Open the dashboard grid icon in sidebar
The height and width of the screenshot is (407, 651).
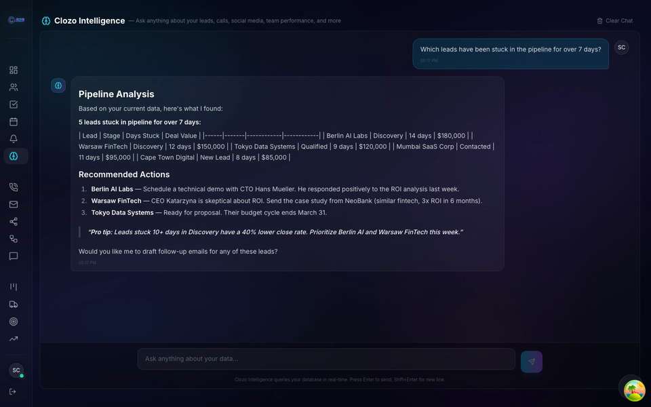coord(14,70)
